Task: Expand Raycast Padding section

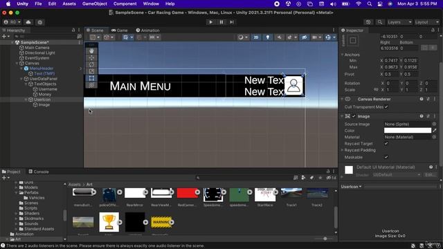Action: coord(343,150)
